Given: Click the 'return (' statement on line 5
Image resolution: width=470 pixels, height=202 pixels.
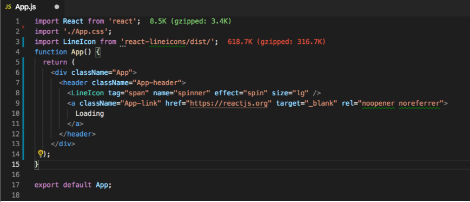Looking at the screenshot, I should pyautogui.click(x=58, y=62).
